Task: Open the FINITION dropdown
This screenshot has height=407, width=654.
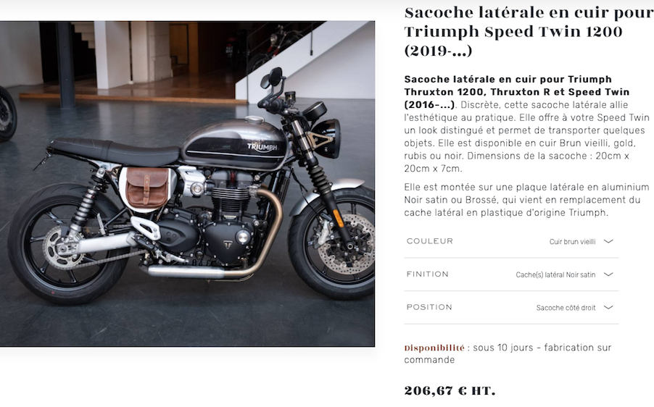Action: click(511, 274)
